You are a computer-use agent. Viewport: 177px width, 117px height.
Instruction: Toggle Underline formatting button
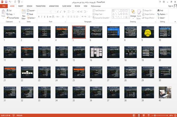point(45,17)
